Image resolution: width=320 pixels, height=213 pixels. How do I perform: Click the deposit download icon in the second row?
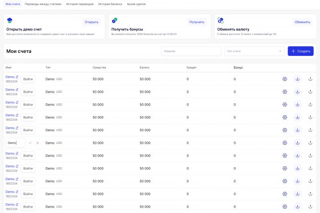coord(298,92)
